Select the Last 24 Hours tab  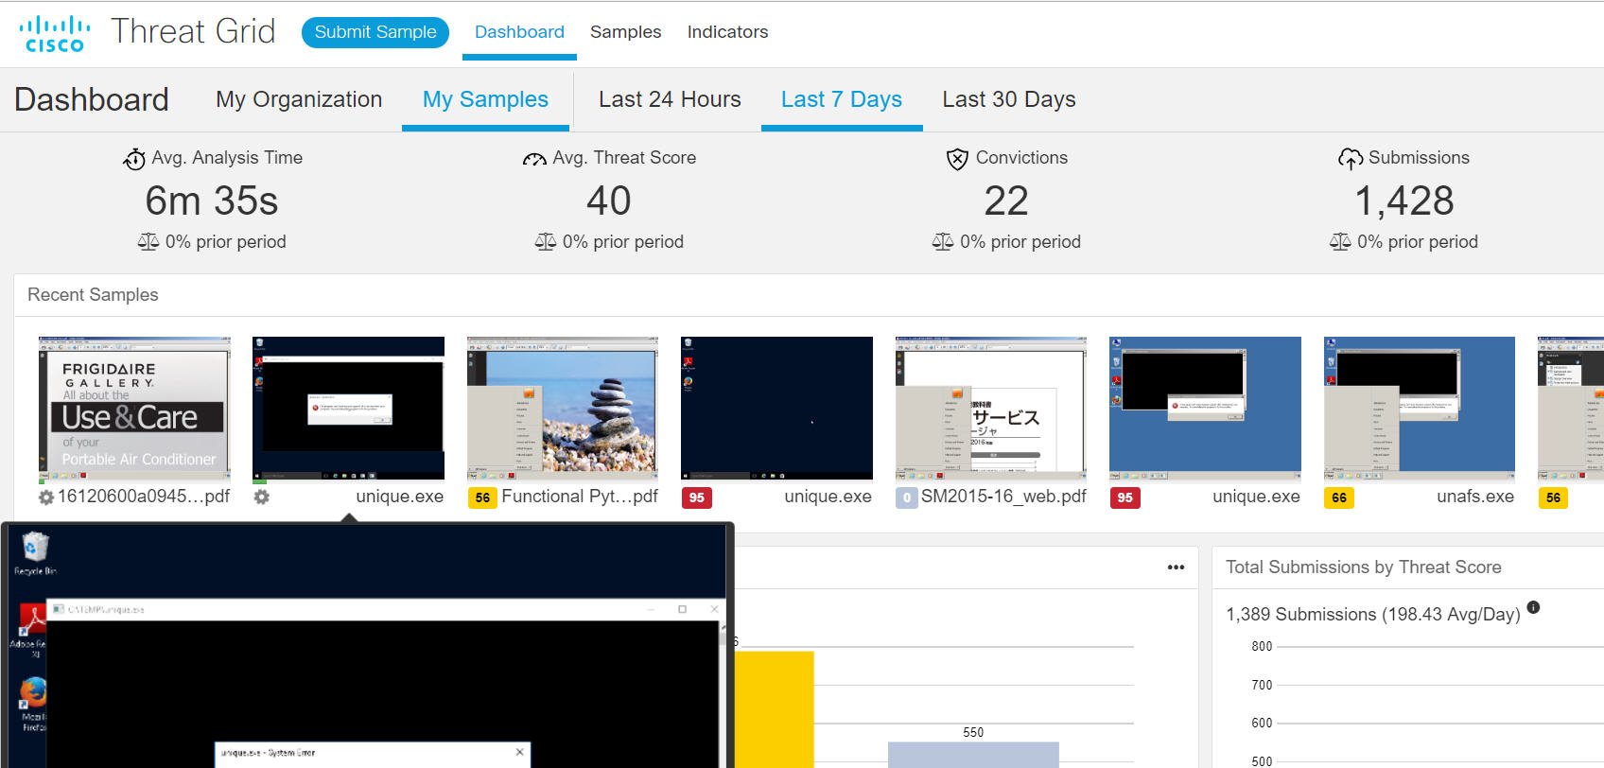[670, 99]
